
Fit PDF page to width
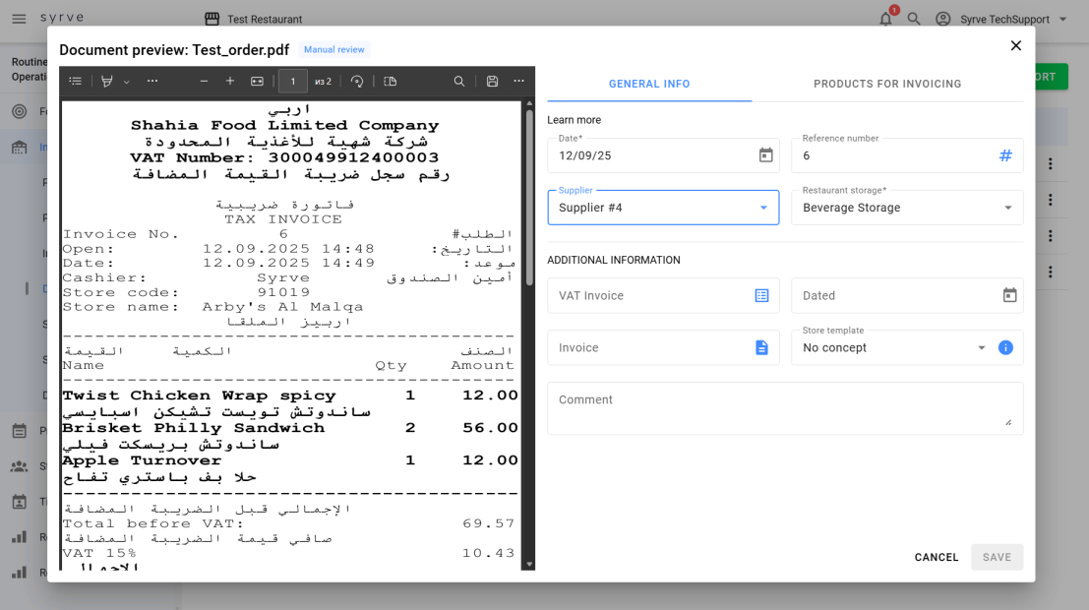tap(257, 82)
